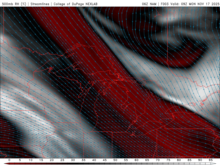Click the "06Z NAM" model run label
Viewport: 220px width, 165px height.
pyautogui.click(x=149, y=4)
